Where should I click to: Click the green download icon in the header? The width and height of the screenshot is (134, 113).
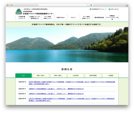pos(91,9)
